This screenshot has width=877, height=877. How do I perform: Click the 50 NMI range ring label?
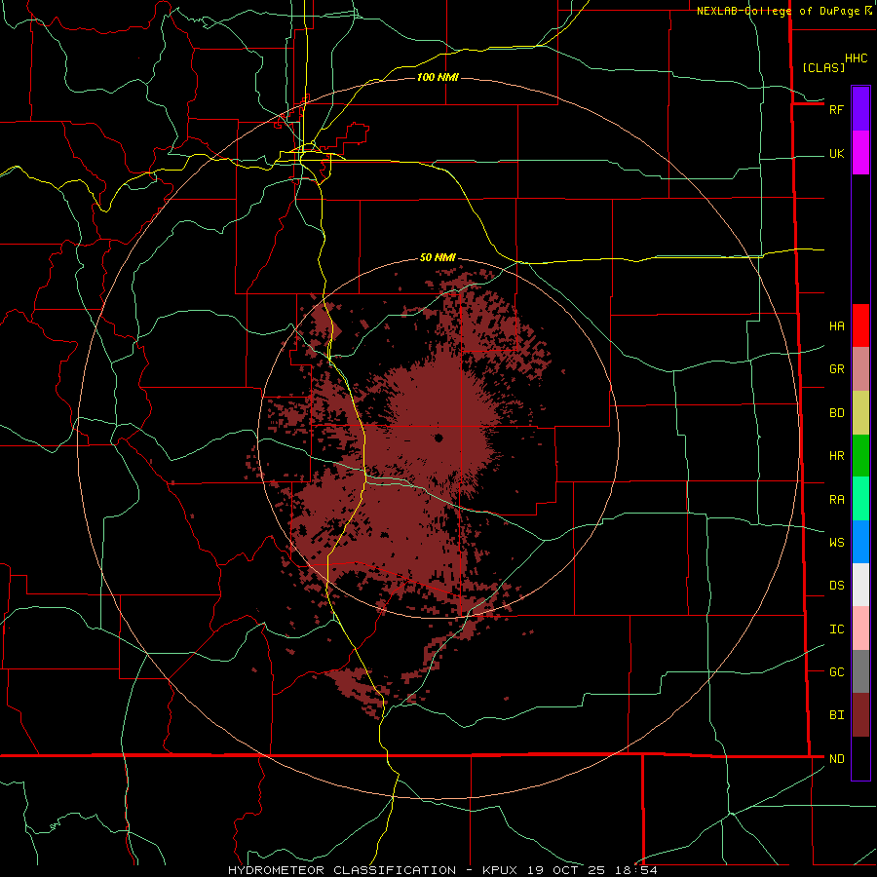click(438, 257)
